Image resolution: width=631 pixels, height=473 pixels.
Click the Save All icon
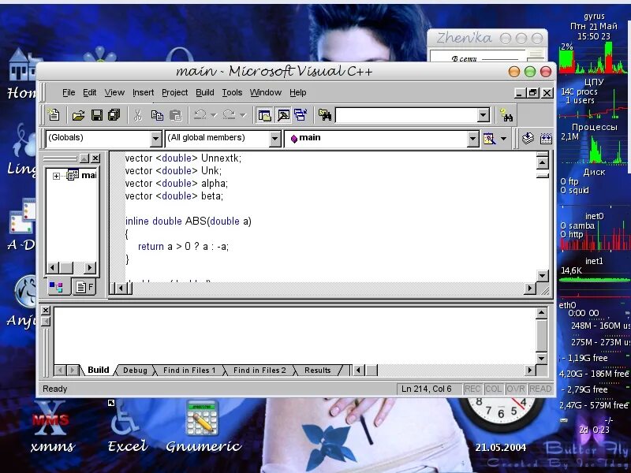coord(114,115)
